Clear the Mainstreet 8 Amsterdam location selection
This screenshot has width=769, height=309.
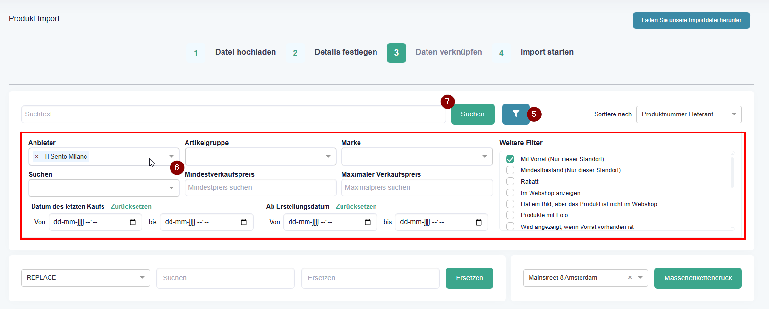630,278
